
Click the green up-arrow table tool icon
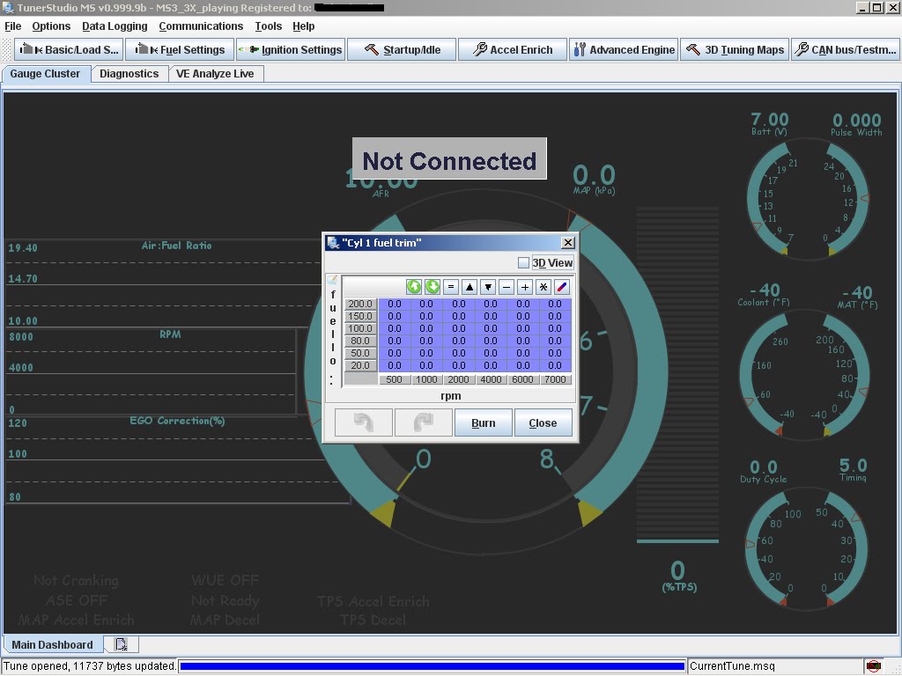pos(414,287)
